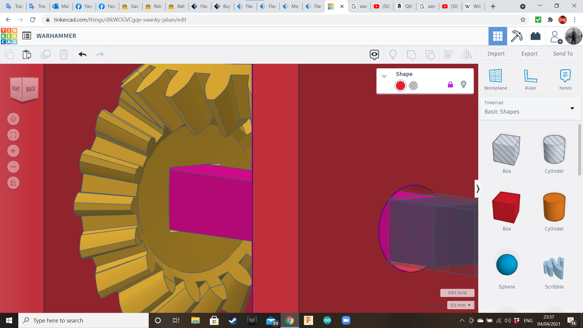Open the Notes tool
The width and height of the screenshot is (583, 328).
565,79
